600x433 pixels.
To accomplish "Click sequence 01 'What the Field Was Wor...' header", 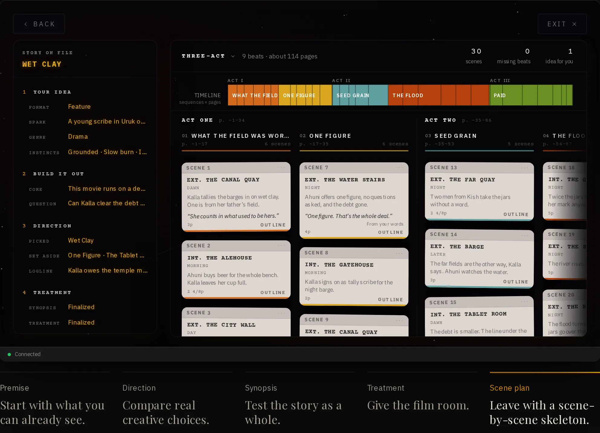I will click(x=236, y=140).
